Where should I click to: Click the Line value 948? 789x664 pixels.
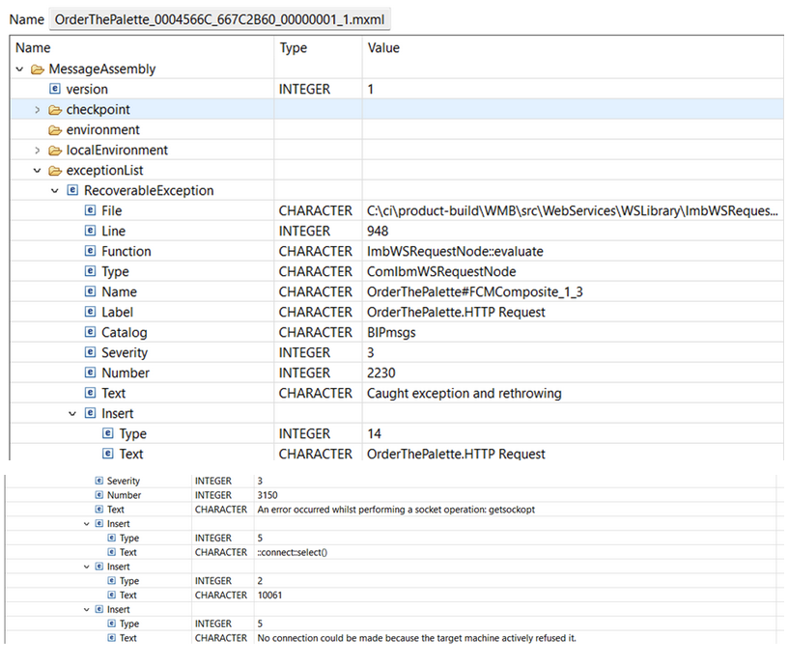coord(378,231)
